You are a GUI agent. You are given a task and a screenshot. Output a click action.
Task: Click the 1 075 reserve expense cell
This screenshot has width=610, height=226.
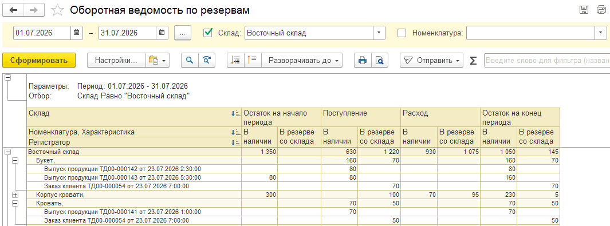click(459, 152)
